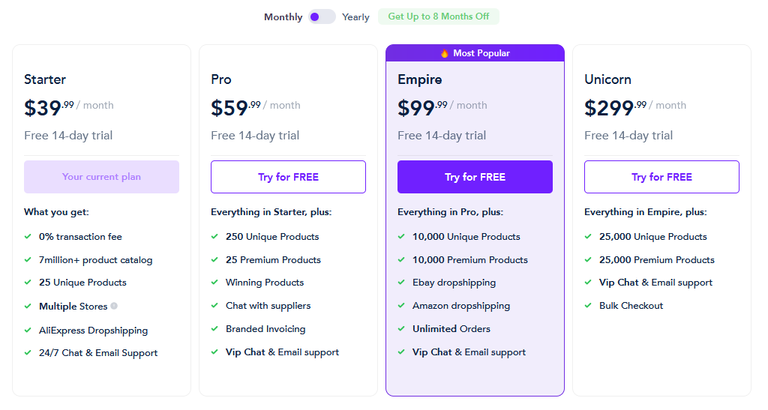This screenshot has height=410, width=768.
Task: Click the checkmark beside 0% transaction fee
Action: click(28, 236)
